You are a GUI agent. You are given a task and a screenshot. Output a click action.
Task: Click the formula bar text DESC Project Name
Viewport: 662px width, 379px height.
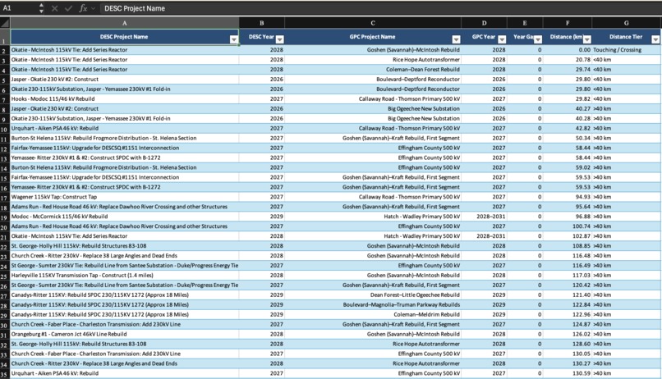[x=135, y=8]
